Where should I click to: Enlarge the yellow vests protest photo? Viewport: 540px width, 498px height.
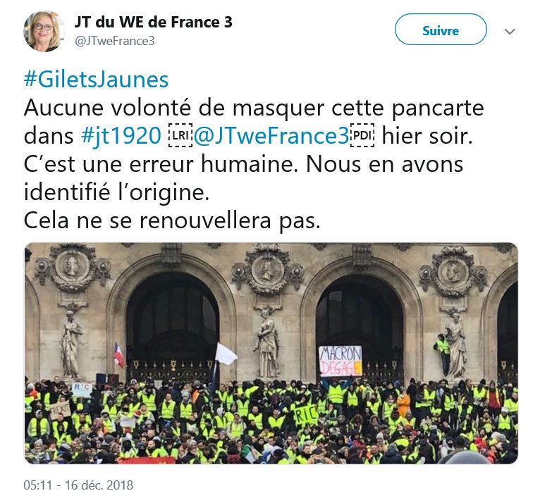(x=271, y=353)
